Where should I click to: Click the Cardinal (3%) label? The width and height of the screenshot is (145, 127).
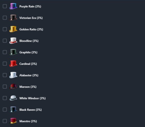tap(28, 64)
